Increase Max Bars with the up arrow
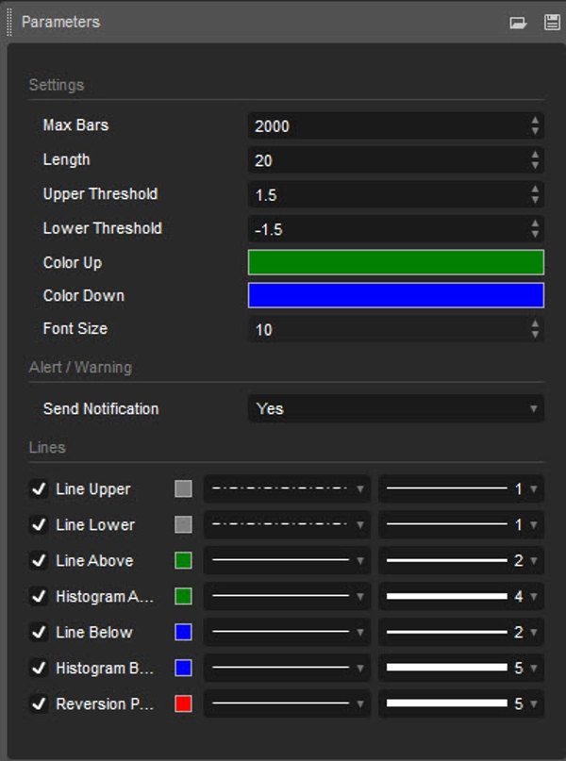The image size is (566, 761). (x=534, y=121)
